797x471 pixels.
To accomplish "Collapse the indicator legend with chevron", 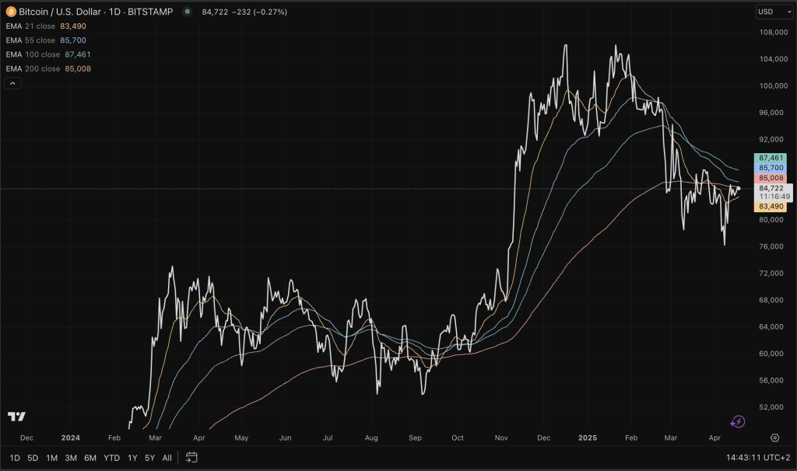I will pos(12,83).
